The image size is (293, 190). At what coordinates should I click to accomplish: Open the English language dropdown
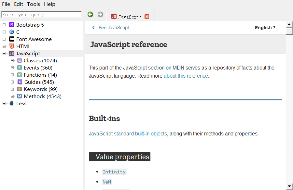[265, 28]
